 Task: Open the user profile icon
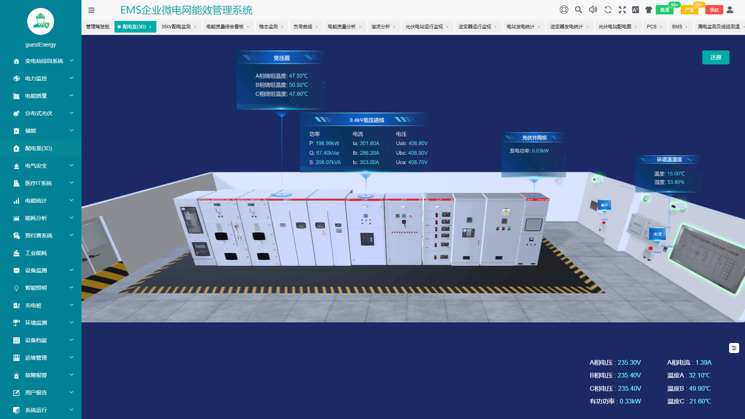(730, 10)
